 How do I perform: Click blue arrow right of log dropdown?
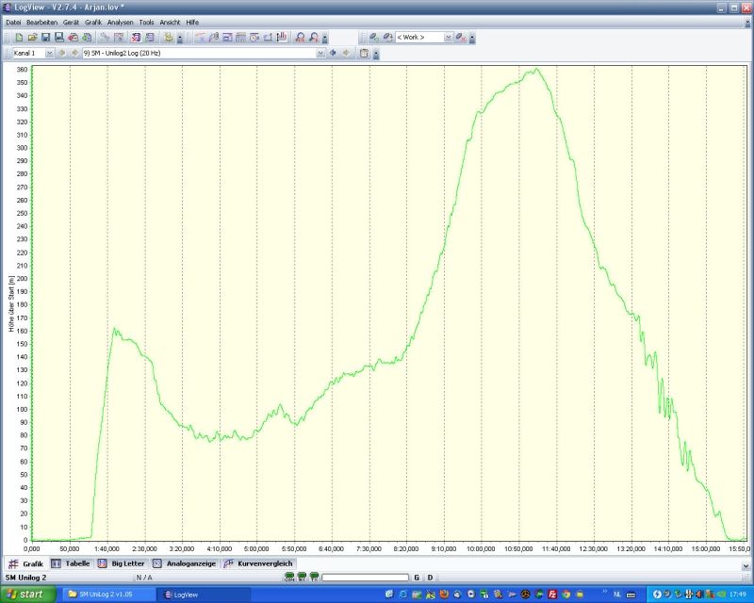coord(333,53)
